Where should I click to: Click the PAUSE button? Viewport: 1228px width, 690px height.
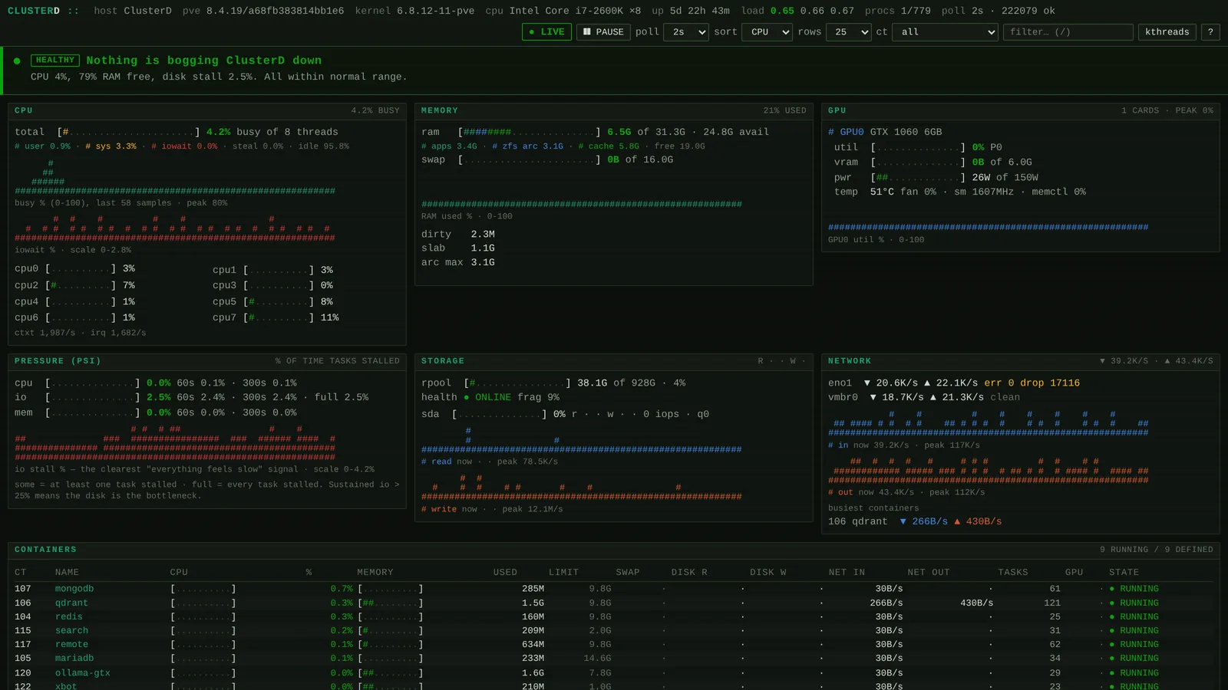click(x=603, y=32)
